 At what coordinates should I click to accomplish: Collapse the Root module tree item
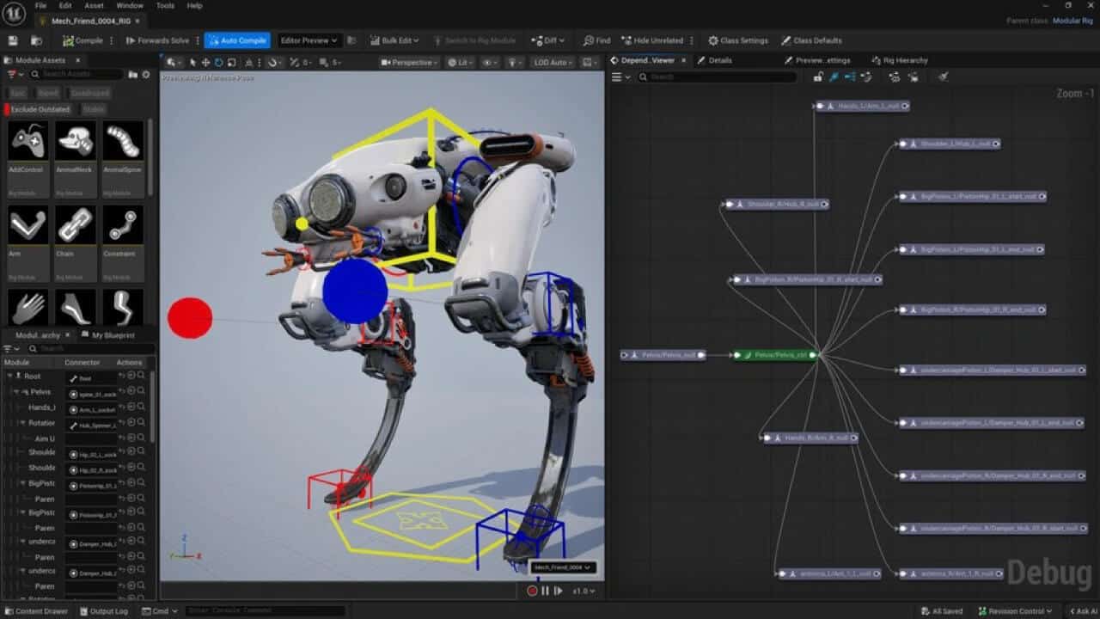tap(10, 377)
